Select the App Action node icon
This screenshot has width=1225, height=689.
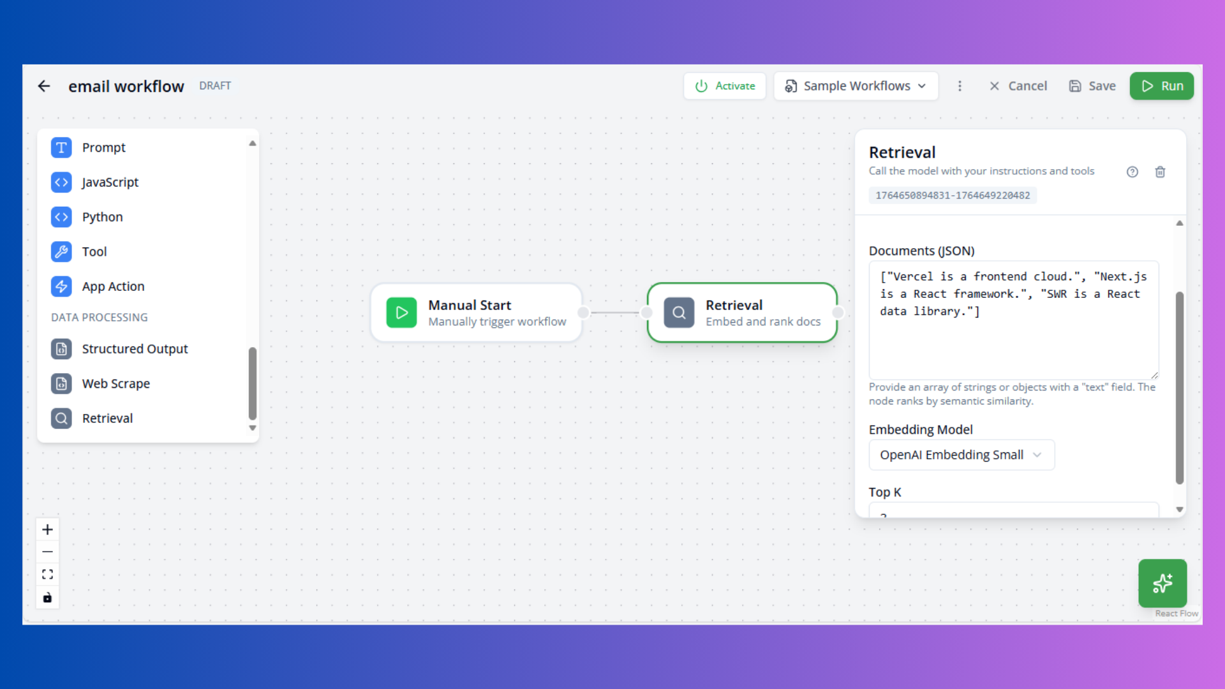click(x=61, y=286)
